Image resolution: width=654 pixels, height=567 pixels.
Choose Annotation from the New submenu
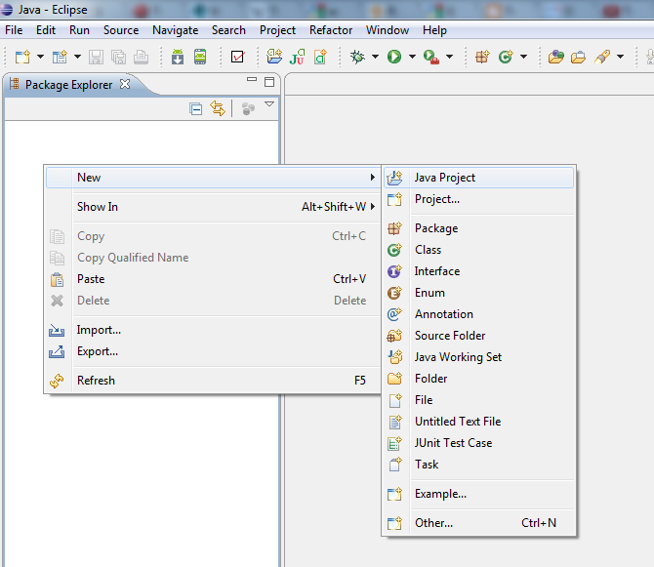(x=478, y=314)
